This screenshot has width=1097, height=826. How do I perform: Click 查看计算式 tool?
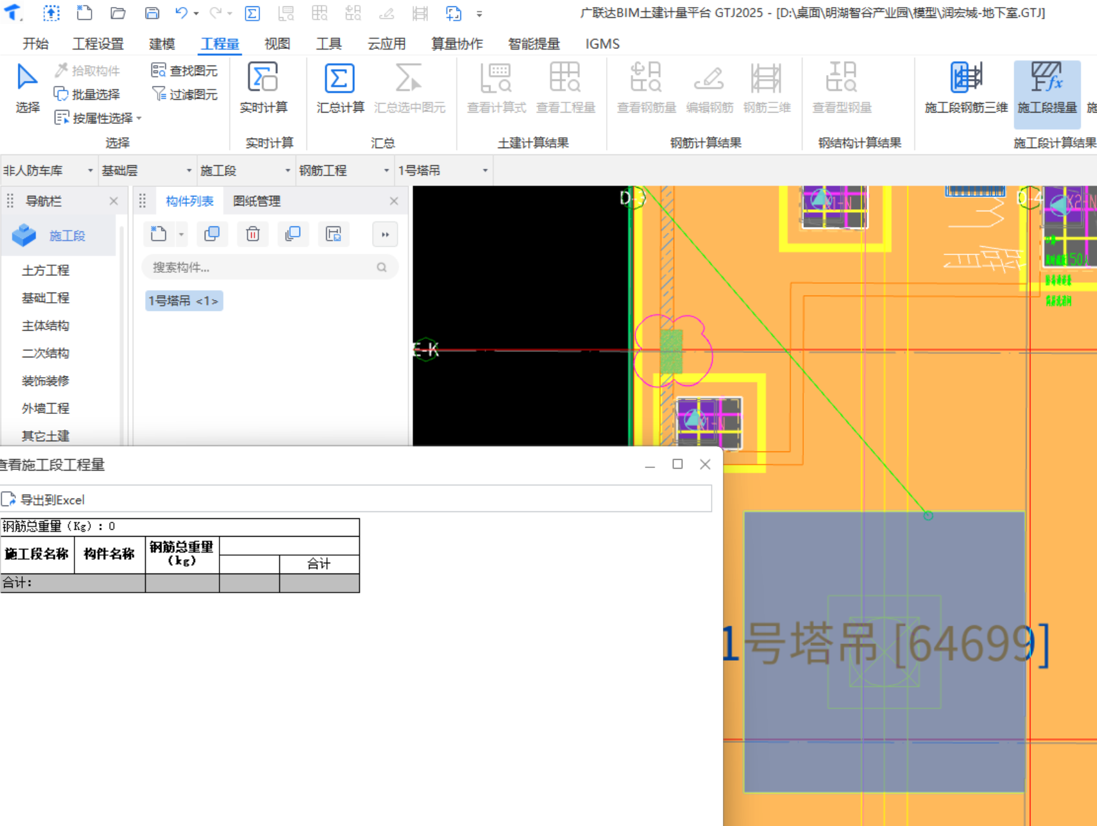496,88
